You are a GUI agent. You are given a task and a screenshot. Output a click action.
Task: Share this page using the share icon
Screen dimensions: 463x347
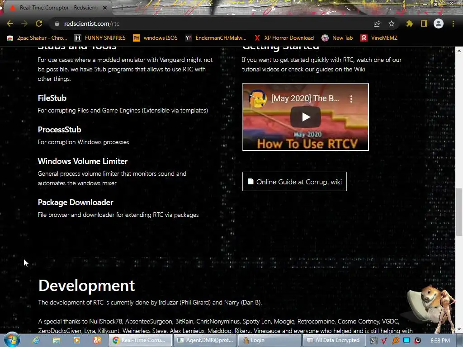(377, 23)
